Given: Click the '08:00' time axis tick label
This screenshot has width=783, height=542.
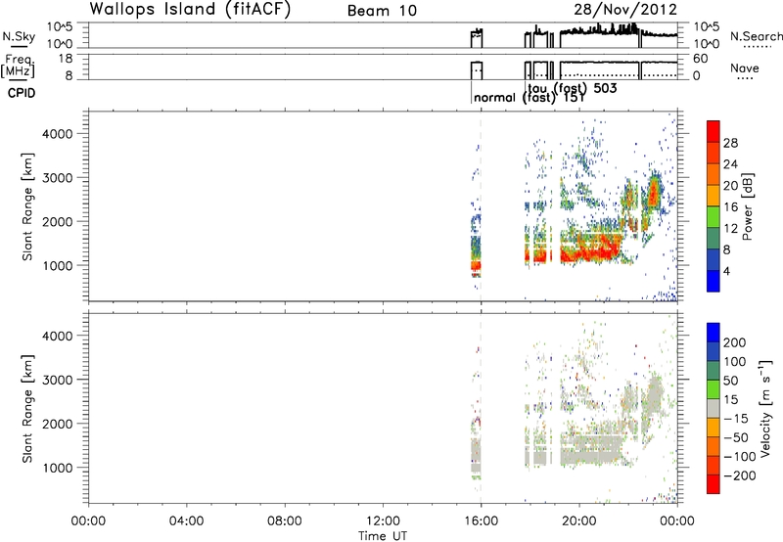Looking at the screenshot, I should click(284, 521).
